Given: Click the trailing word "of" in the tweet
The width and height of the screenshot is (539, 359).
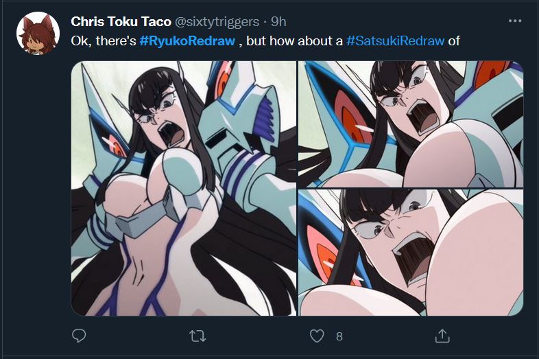Looking at the screenshot, I should point(454,40).
